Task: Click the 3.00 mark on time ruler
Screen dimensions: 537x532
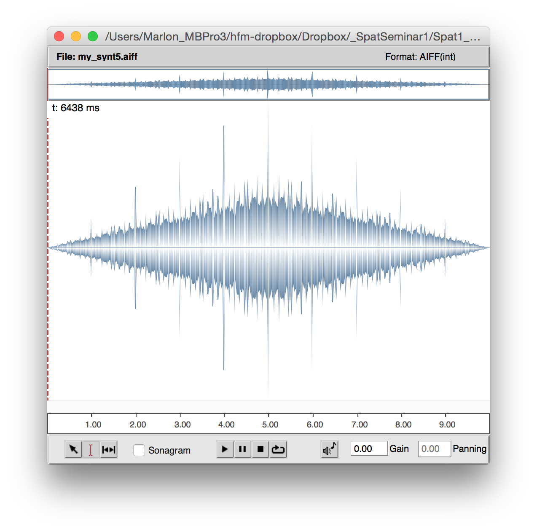Action: (x=183, y=425)
